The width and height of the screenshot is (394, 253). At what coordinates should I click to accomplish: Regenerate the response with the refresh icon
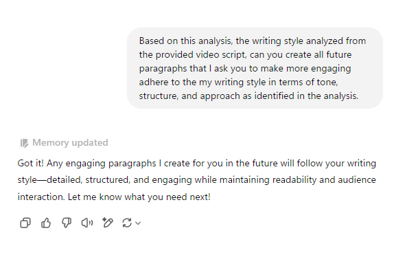coord(127,223)
